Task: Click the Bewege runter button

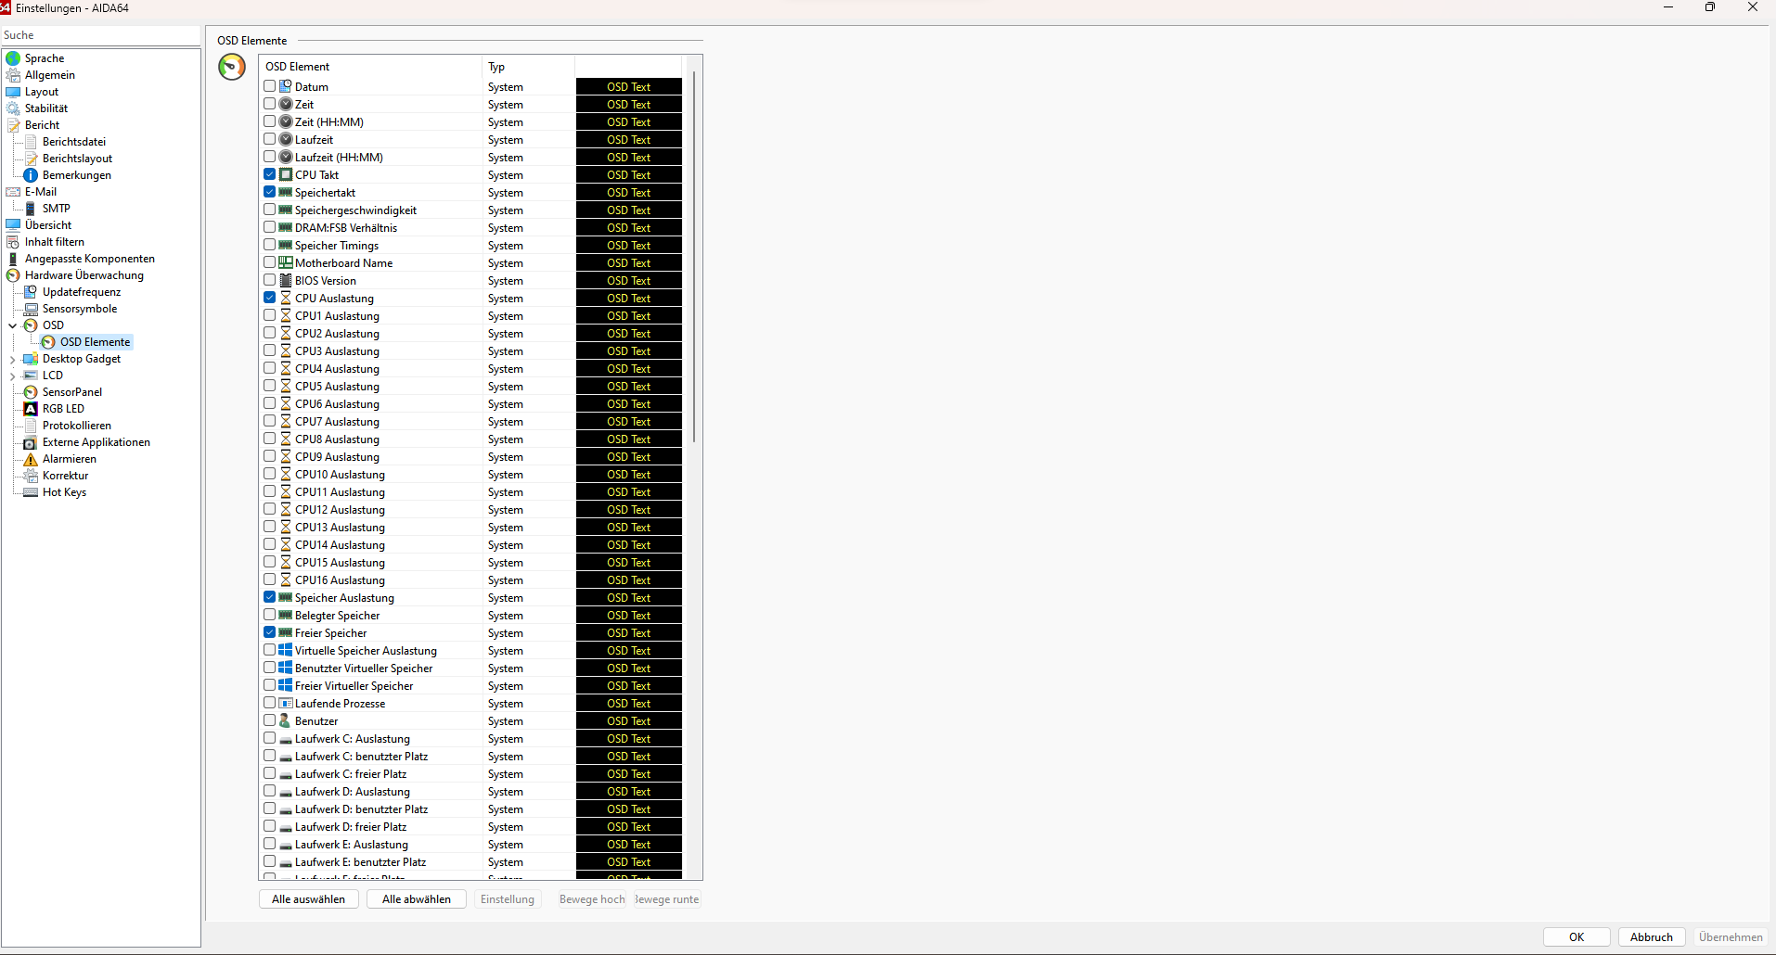Action: click(x=667, y=899)
